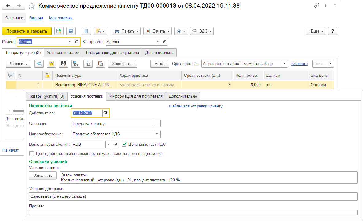Click the Не начат status link
This screenshot has width=364, height=221.
11,150
